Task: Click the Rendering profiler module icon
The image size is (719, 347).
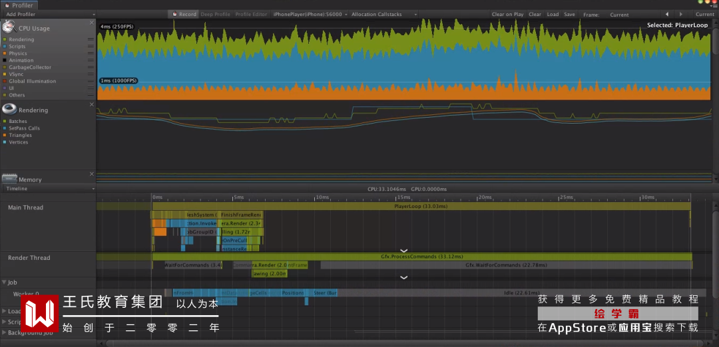Action: (x=9, y=110)
